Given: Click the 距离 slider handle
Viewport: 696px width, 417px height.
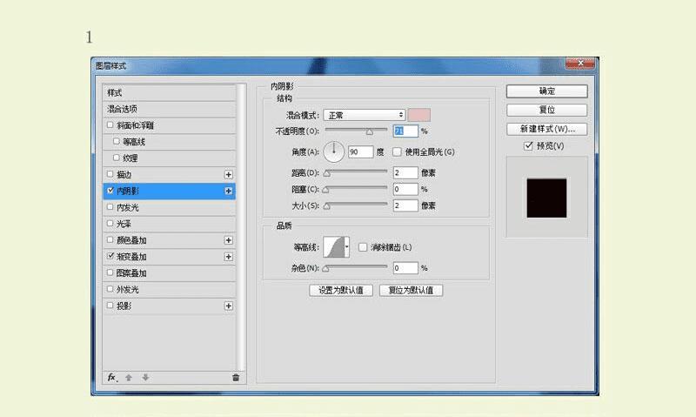Looking at the screenshot, I should click(327, 173).
